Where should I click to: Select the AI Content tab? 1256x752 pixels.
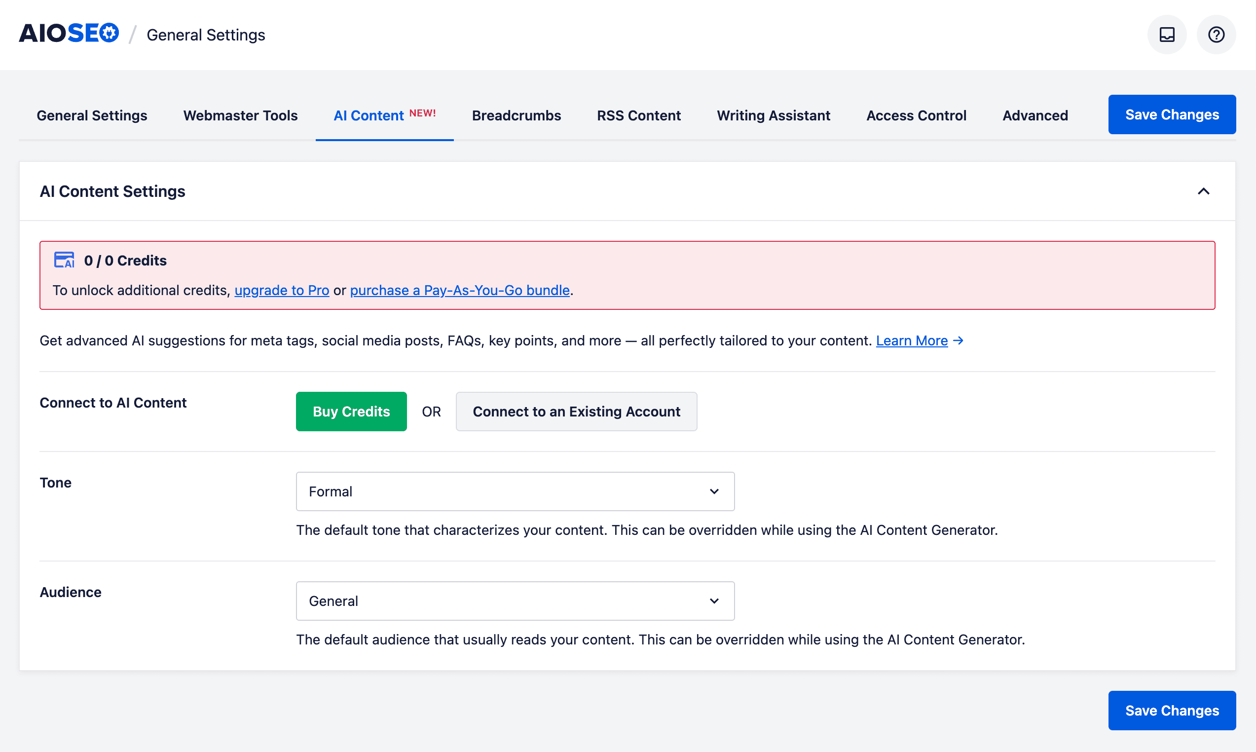[x=384, y=115]
